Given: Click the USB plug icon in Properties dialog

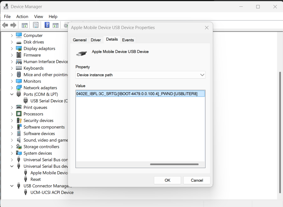Looking at the screenshot, I should (x=82, y=53).
